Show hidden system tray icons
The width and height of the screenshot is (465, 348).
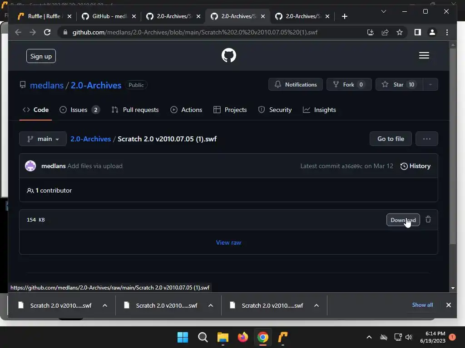pyautogui.click(x=369, y=337)
